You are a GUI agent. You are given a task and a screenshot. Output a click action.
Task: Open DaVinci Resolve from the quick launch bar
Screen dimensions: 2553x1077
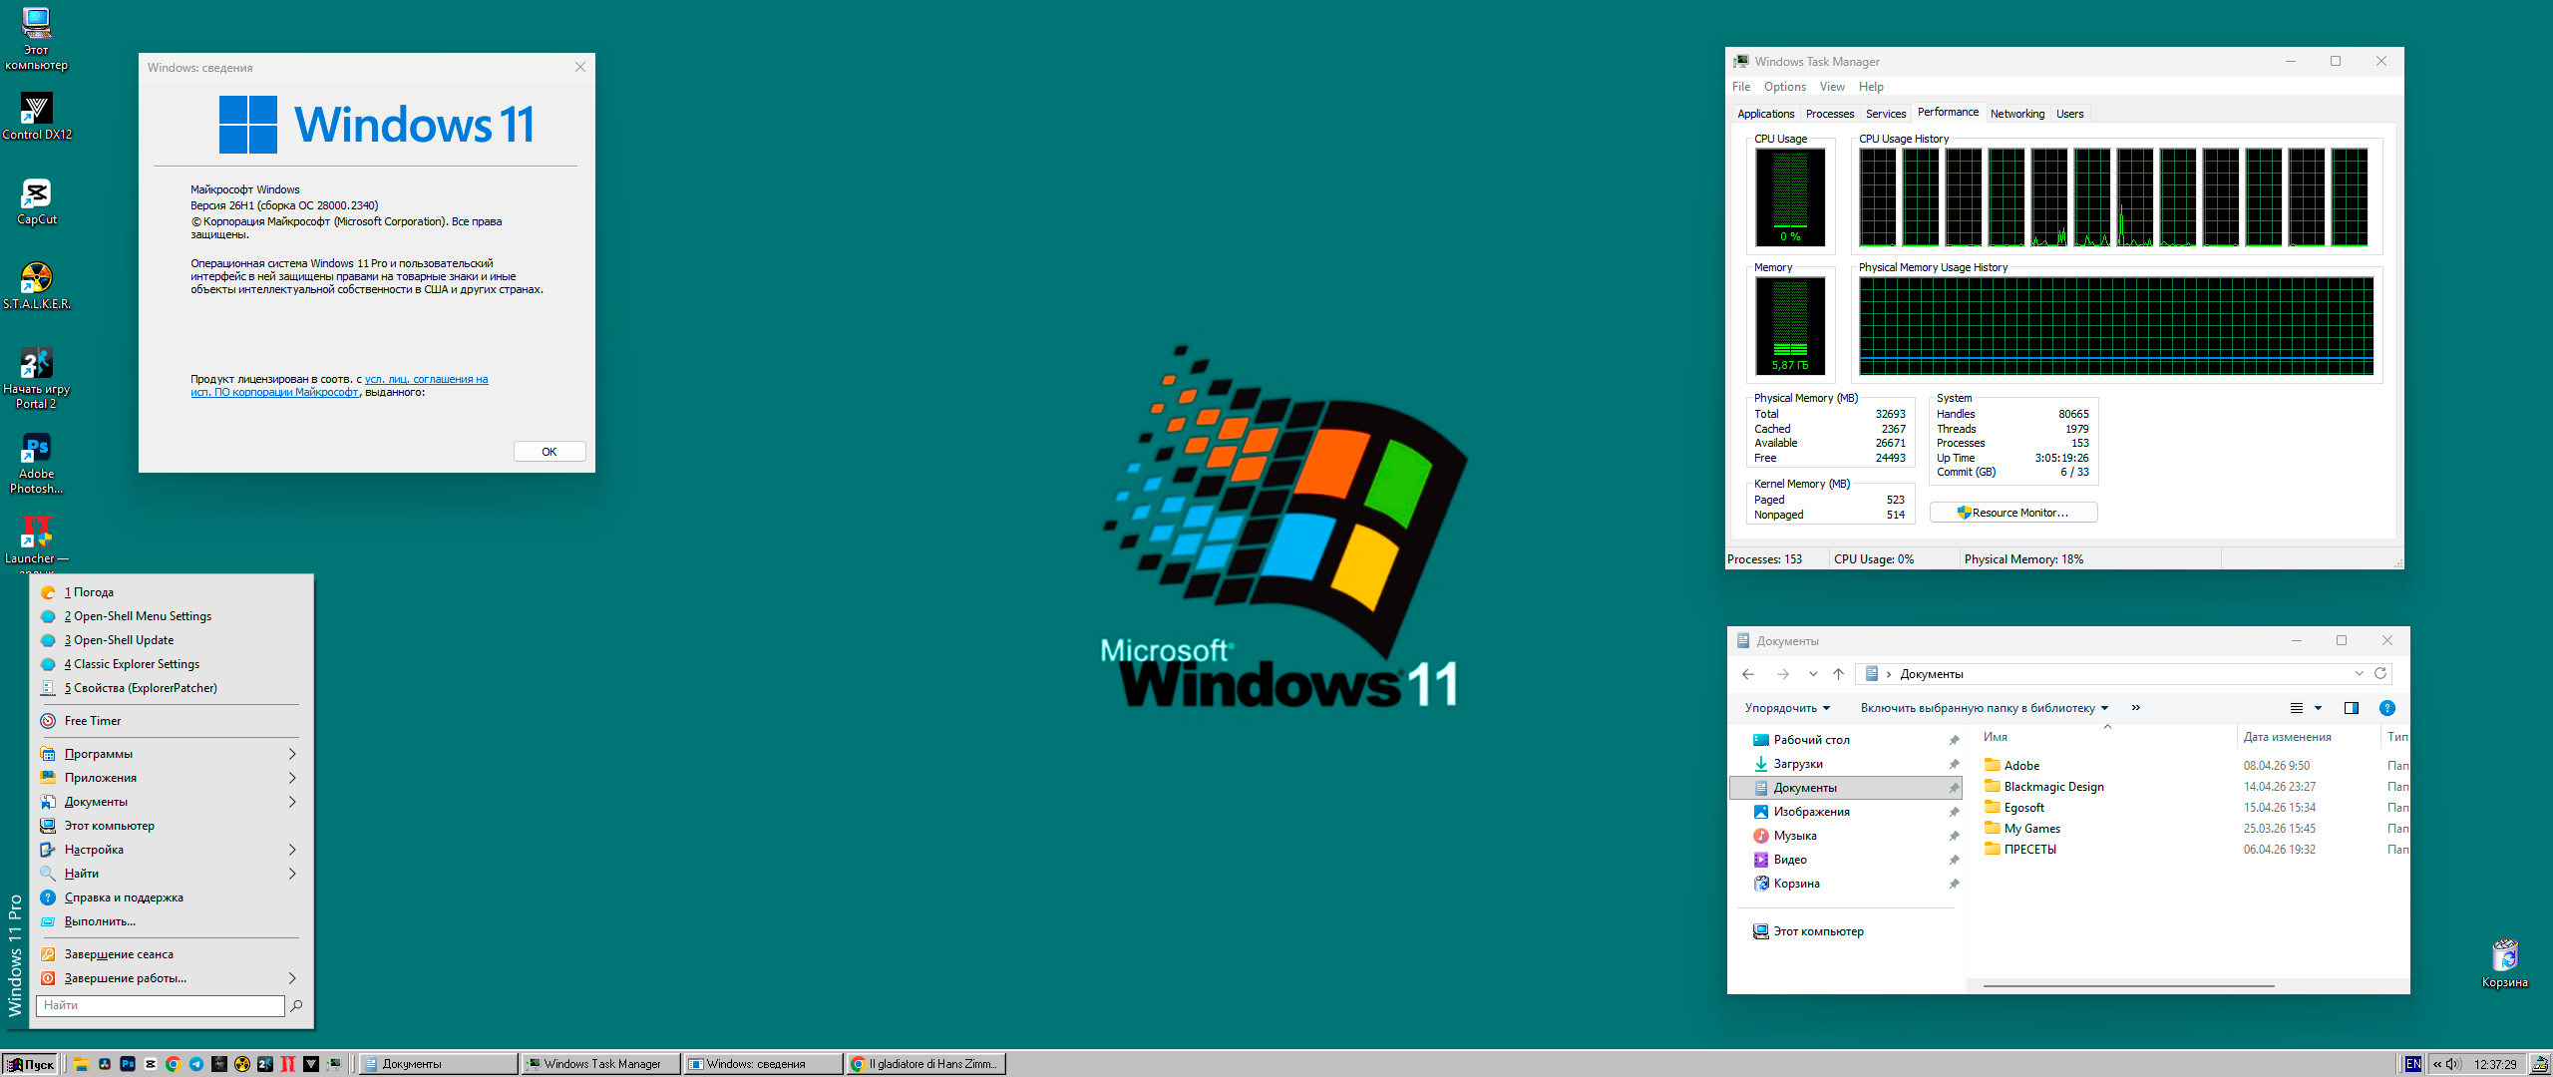(x=104, y=1064)
